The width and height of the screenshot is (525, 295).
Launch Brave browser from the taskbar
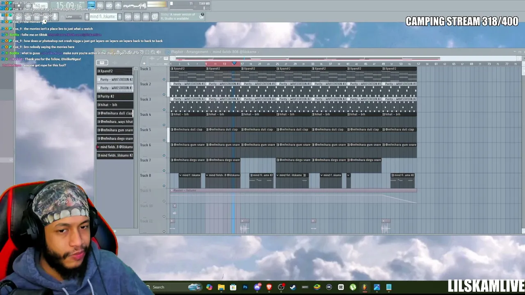tap(269, 287)
